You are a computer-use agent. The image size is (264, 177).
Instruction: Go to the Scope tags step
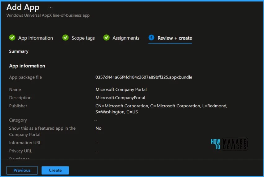[x=83, y=38]
